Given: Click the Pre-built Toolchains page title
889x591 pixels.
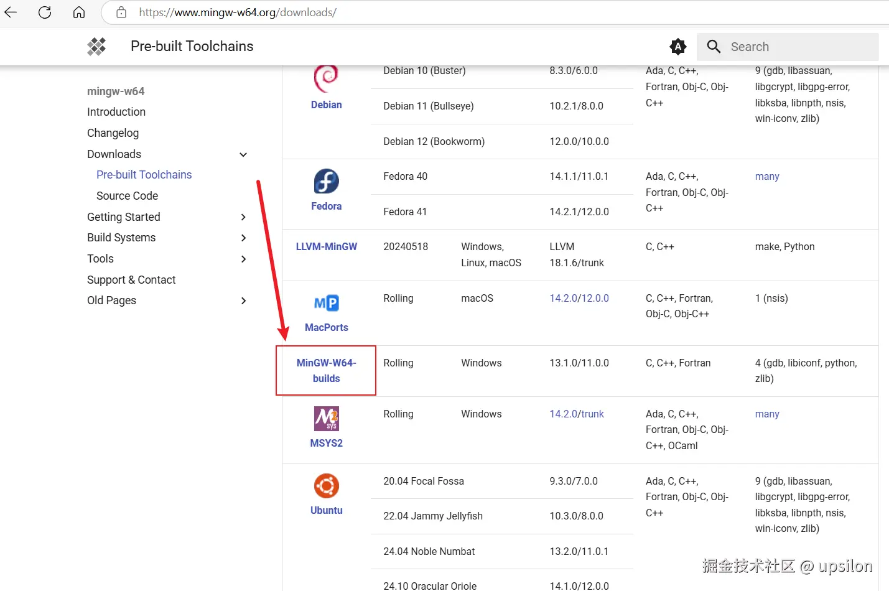Looking at the screenshot, I should pyautogui.click(x=192, y=47).
